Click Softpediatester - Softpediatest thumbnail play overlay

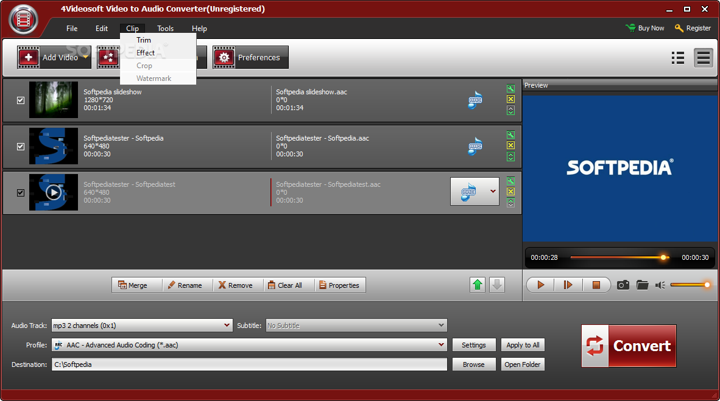coord(53,192)
